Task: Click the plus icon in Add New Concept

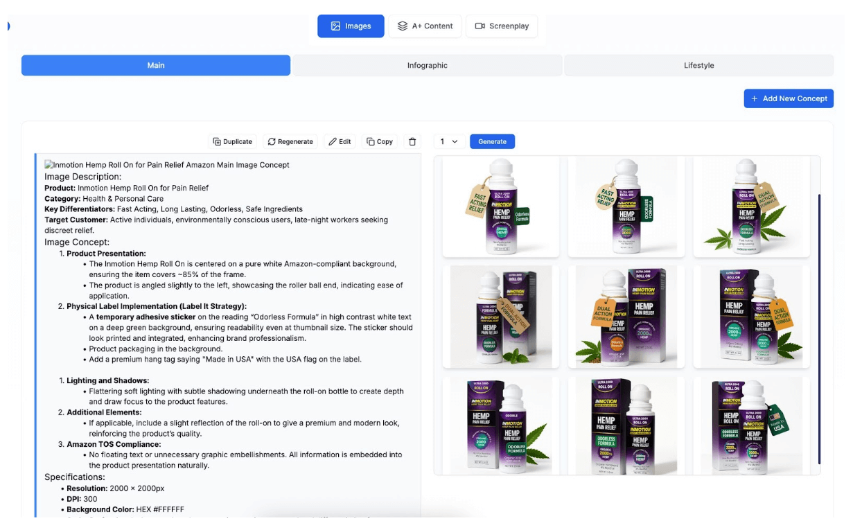Action: [x=754, y=98]
